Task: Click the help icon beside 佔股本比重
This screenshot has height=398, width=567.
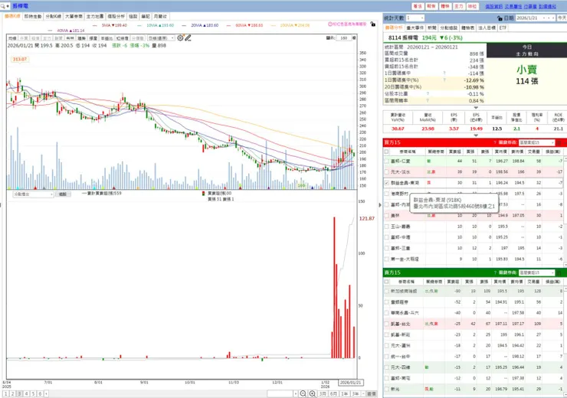Action: (x=428, y=94)
